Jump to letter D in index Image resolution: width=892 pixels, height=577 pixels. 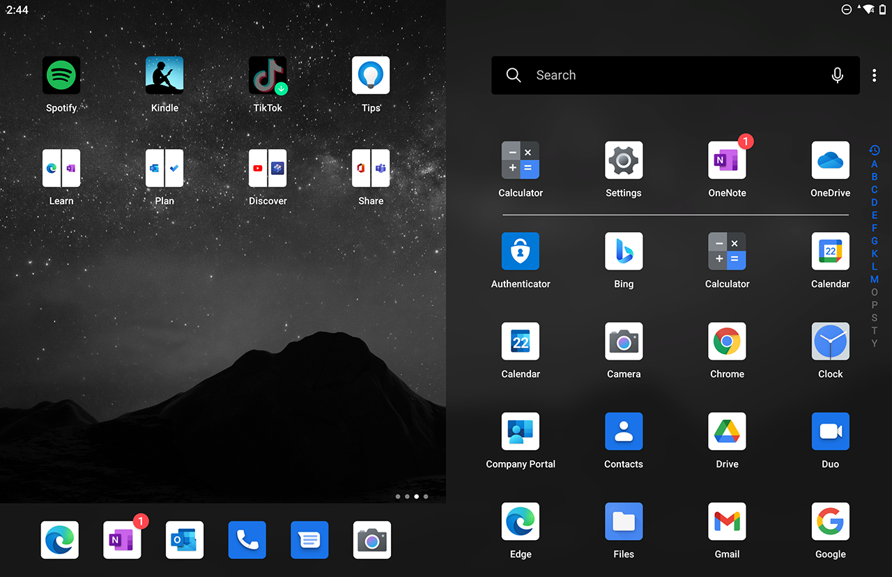tap(875, 203)
